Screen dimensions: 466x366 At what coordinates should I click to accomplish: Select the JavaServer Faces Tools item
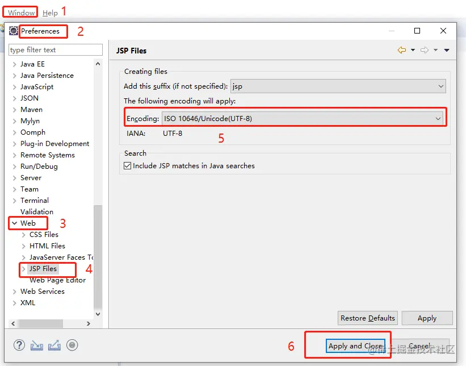click(x=61, y=257)
